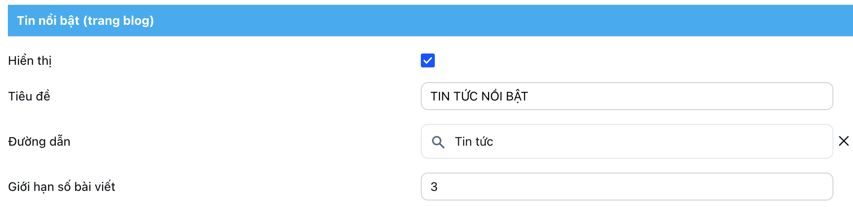This screenshot has width=853, height=207.
Task: Click the magnifier search icon in Đường dẫn
Action: pyautogui.click(x=438, y=142)
